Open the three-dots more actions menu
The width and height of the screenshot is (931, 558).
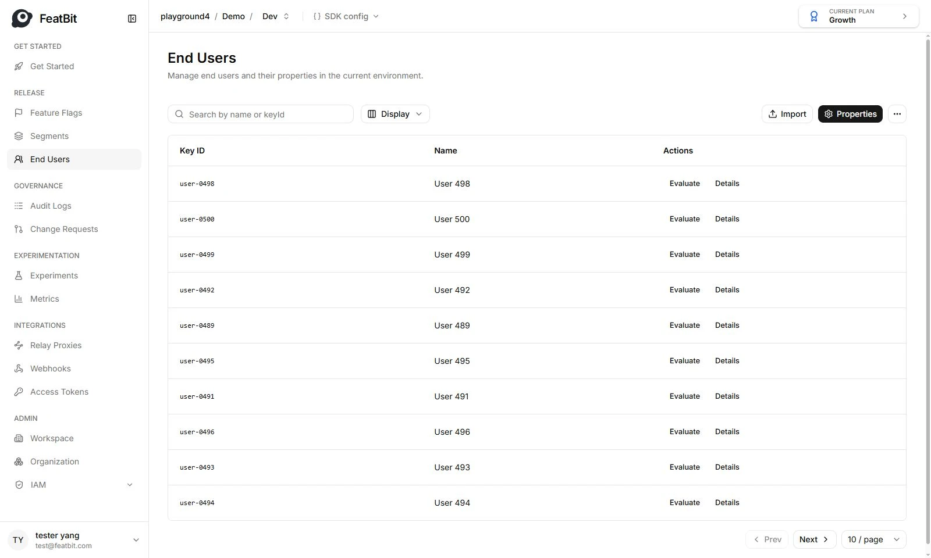(x=897, y=114)
